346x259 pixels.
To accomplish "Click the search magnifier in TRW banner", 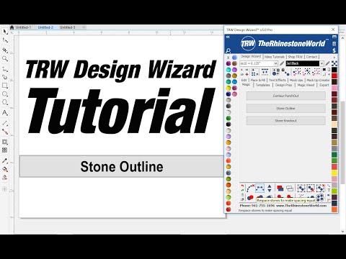I will pyautogui.click(x=228, y=50).
